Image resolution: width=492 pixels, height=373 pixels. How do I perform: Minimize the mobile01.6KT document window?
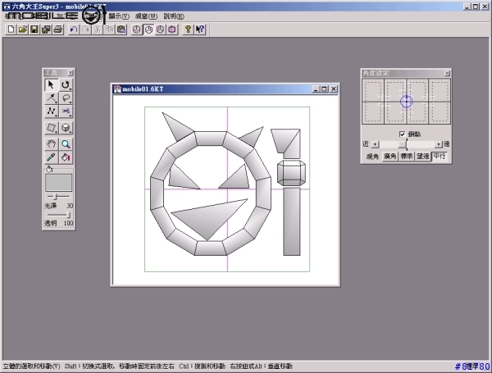(317, 89)
